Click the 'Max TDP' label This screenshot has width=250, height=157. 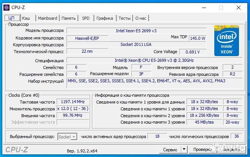point(179,37)
